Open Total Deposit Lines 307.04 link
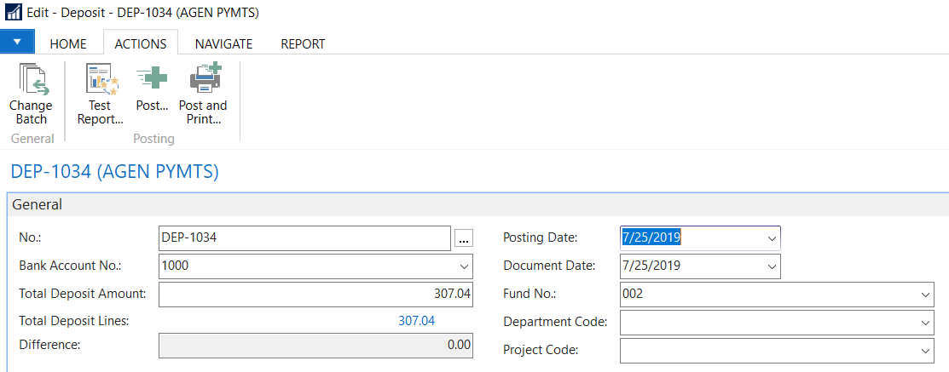The image size is (949, 372). (416, 321)
